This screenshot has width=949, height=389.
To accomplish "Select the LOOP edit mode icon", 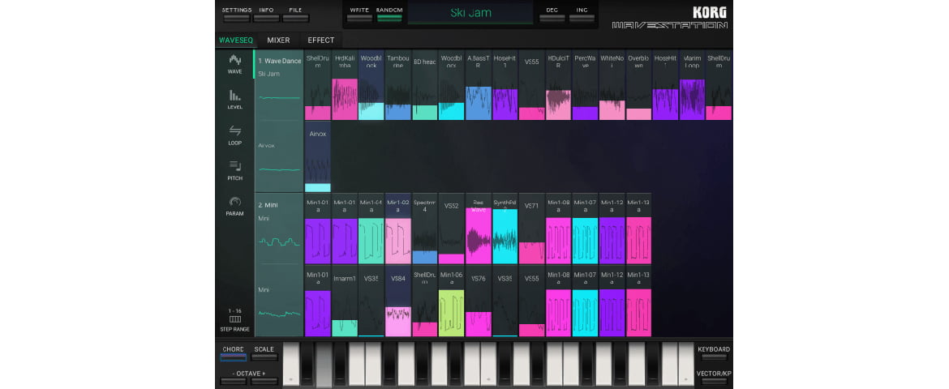I will pyautogui.click(x=235, y=135).
